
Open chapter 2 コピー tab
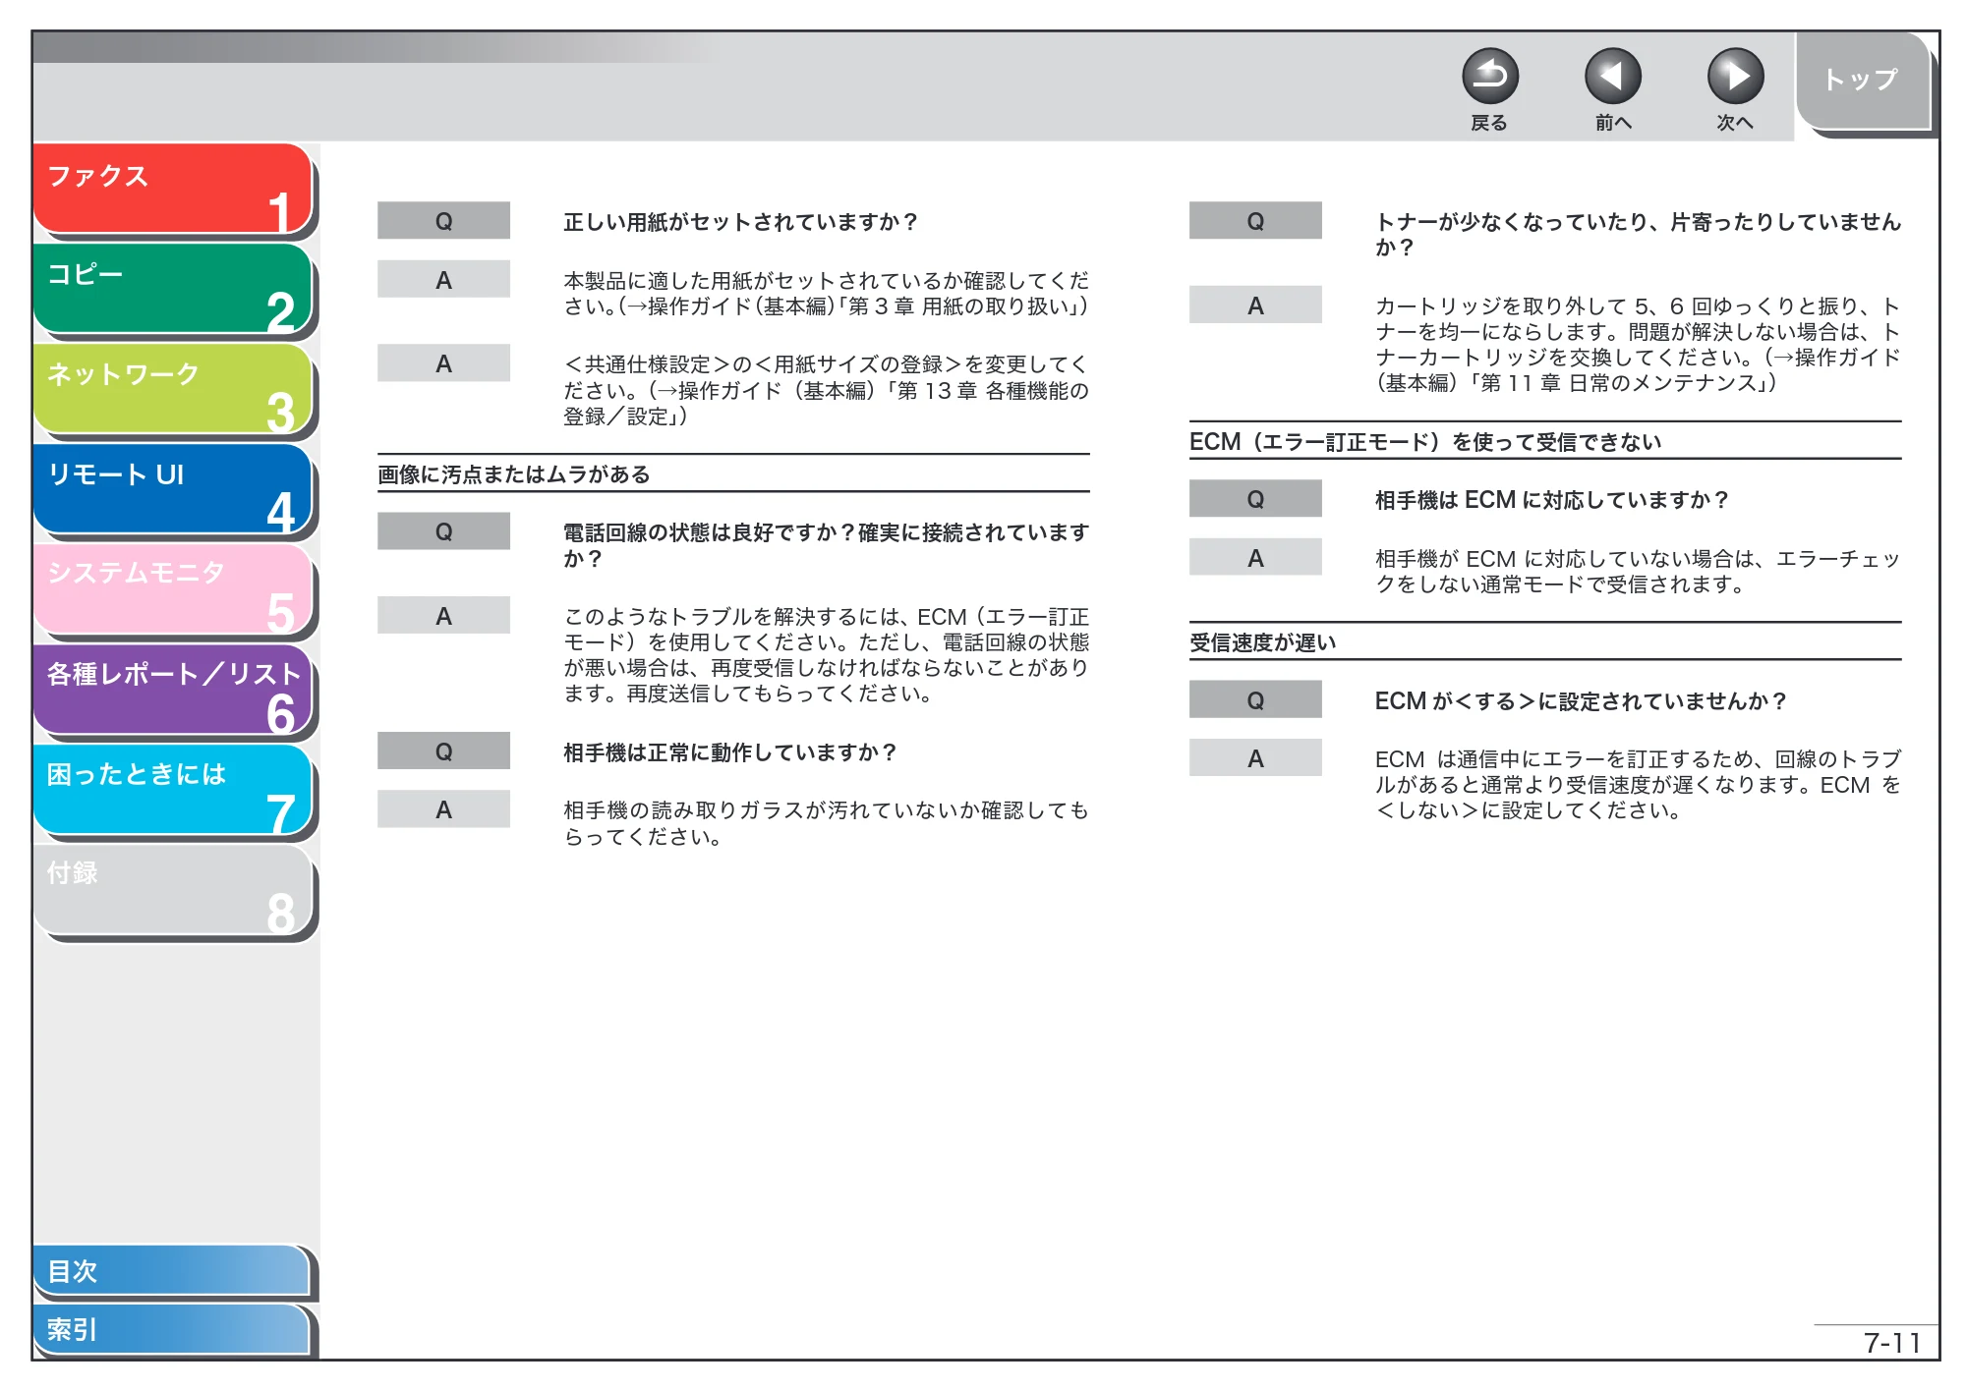pos(173,289)
